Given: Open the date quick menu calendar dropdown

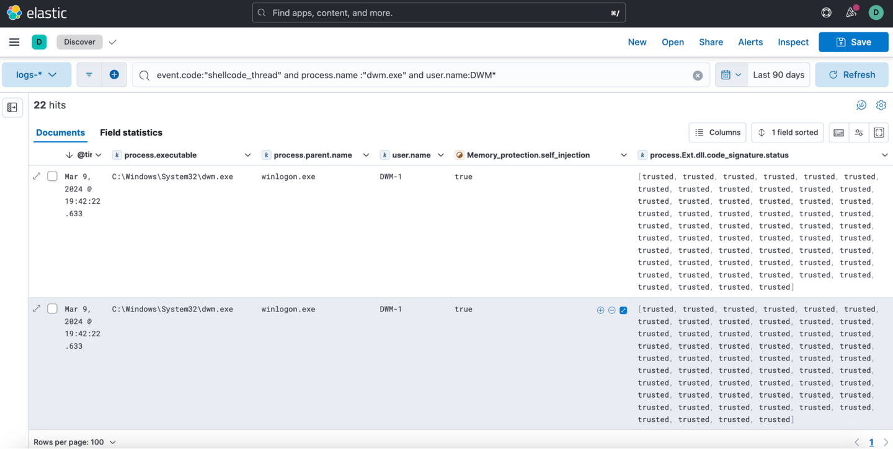Looking at the screenshot, I should [731, 75].
